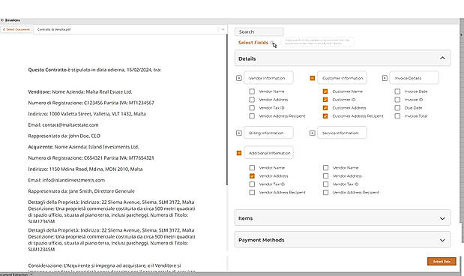This screenshot has width=464, height=276.
Task: Check the Invoice Date checkbox
Action: (397, 91)
